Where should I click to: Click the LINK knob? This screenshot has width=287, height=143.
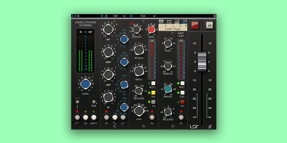point(139,111)
